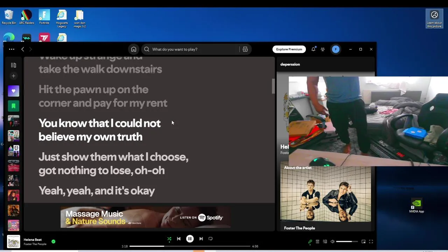Click lyric 'You know that I could not believe'
This screenshot has width=448, height=252.
click(99, 130)
